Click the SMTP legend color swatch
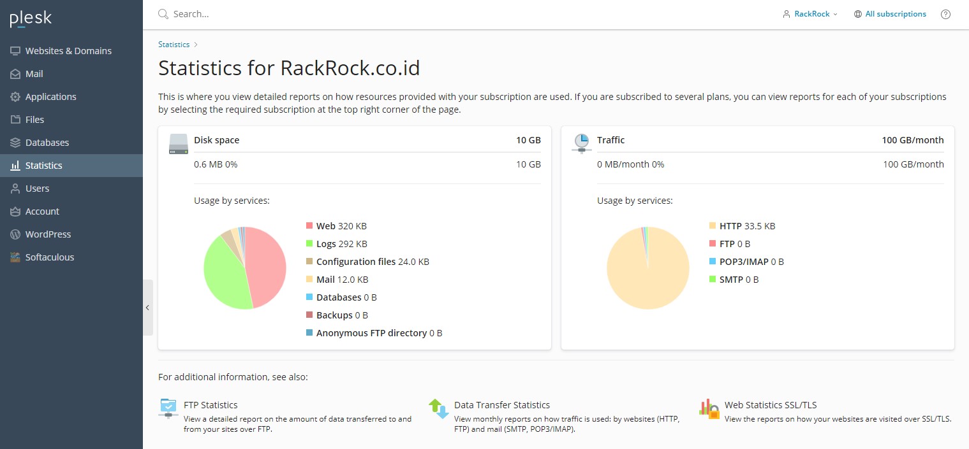Image resolution: width=969 pixels, height=449 pixels. 713,280
